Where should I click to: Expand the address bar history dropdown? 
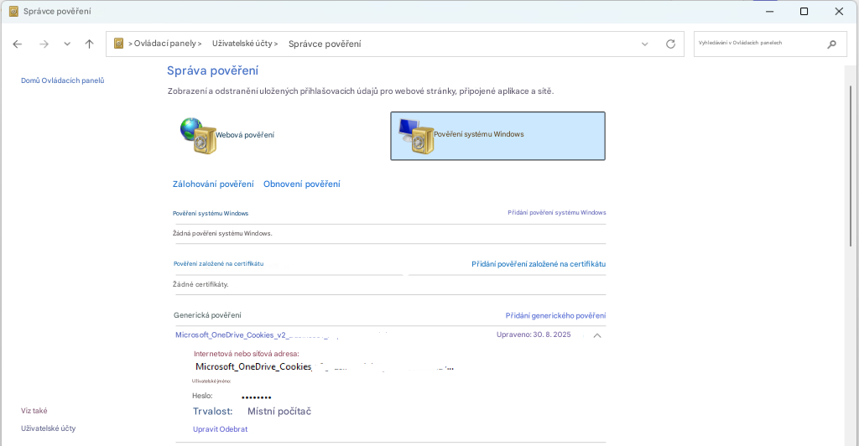(x=645, y=44)
